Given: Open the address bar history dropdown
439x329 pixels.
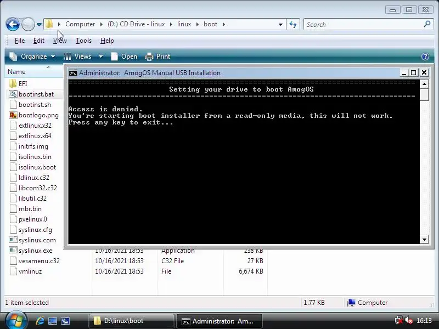Looking at the screenshot, I should (x=280, y=24).
